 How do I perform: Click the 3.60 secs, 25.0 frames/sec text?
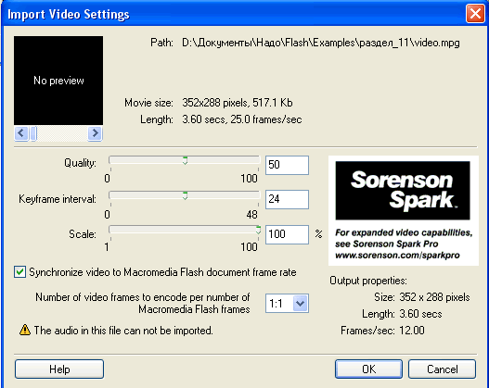pyautogui.click(x=242, y=119)
